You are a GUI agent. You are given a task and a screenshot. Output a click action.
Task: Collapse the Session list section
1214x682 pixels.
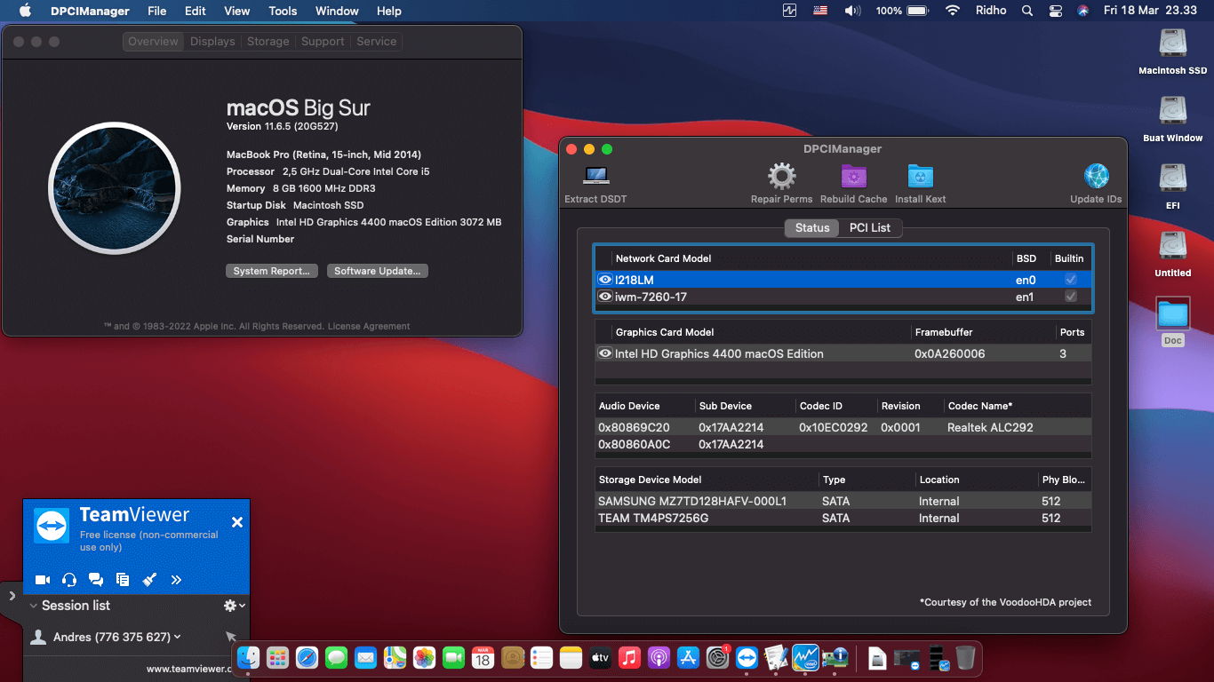(x=34, y=606)
